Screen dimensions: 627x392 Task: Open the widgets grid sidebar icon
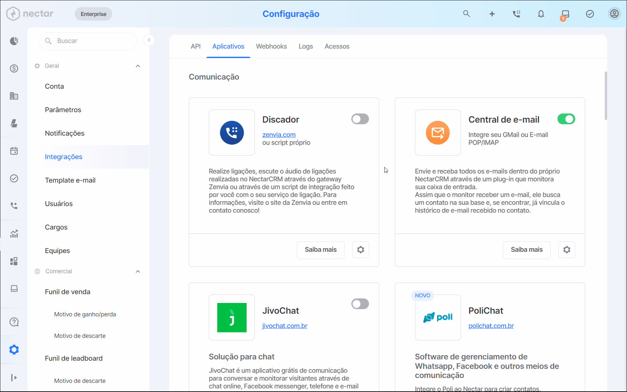(14, 261)
